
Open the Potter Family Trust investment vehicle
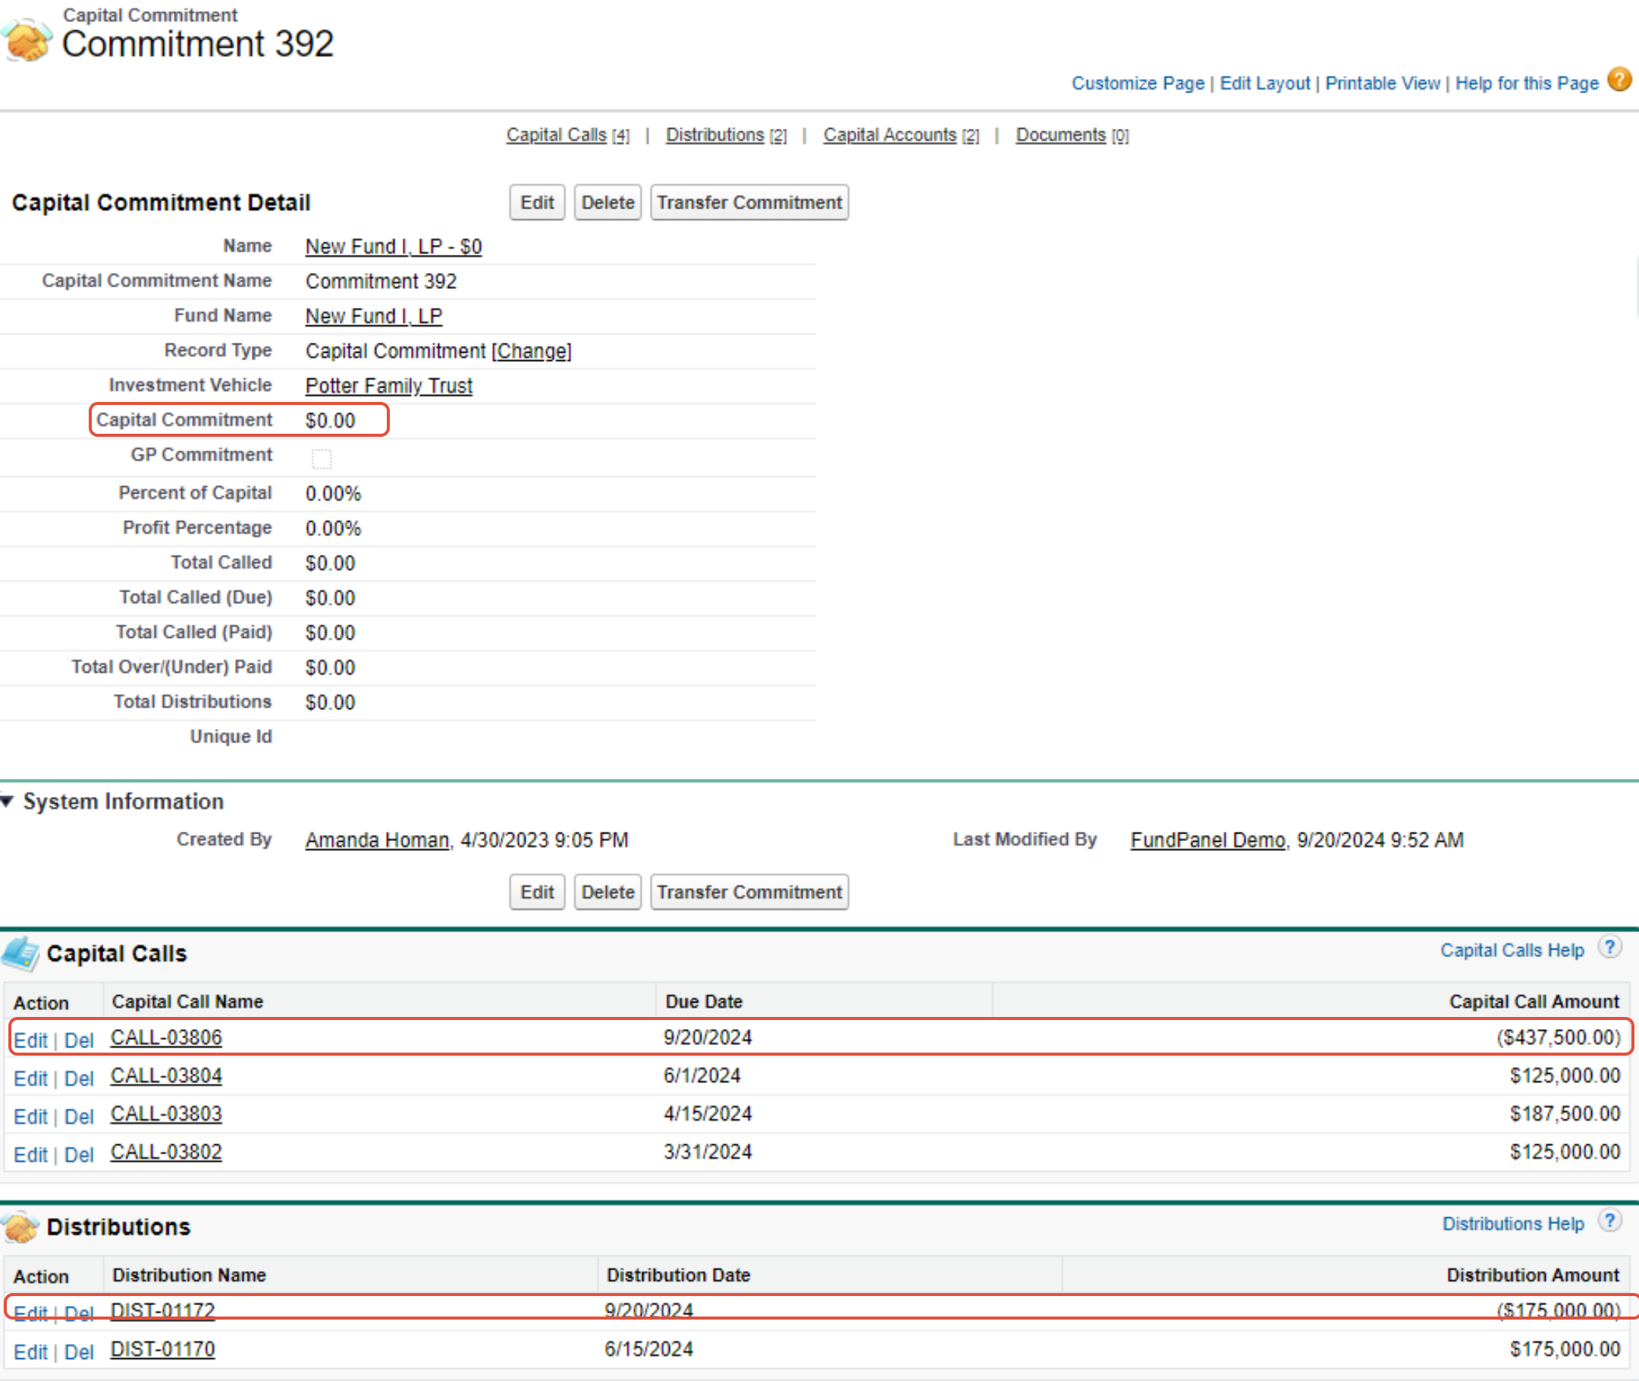[x=388, y=385]
